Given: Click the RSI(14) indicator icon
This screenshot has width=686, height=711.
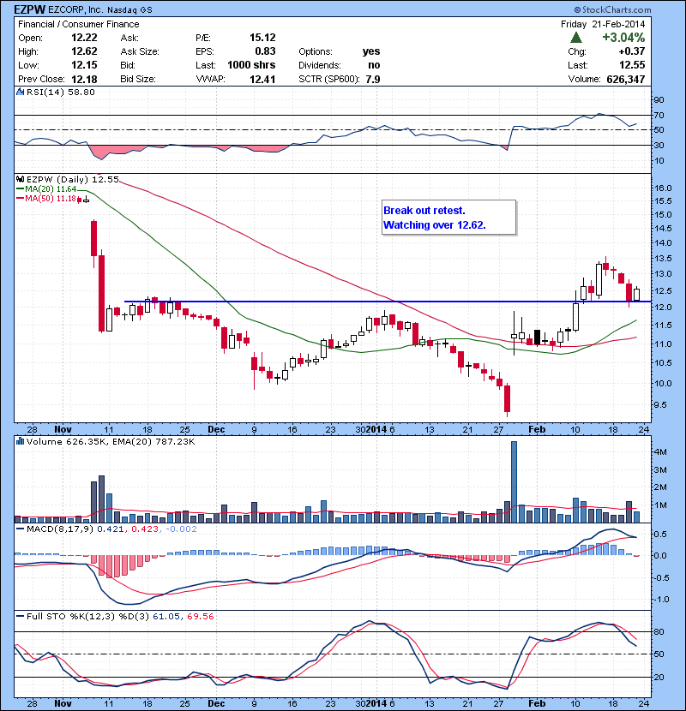Looking at the screenshot, I should (x=20, y=92).
